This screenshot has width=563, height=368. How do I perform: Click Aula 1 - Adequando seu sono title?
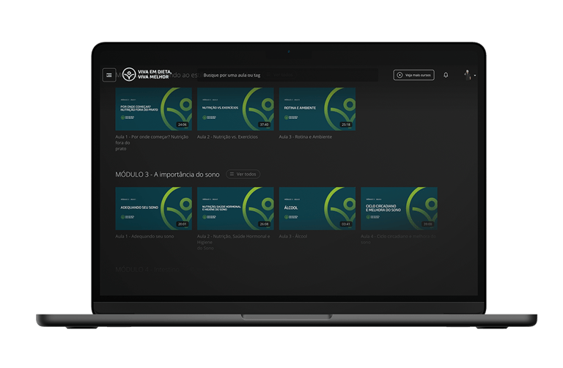click(144, 236)
